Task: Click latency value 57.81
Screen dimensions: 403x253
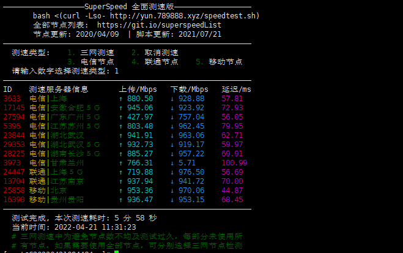Action: point(232,99)
